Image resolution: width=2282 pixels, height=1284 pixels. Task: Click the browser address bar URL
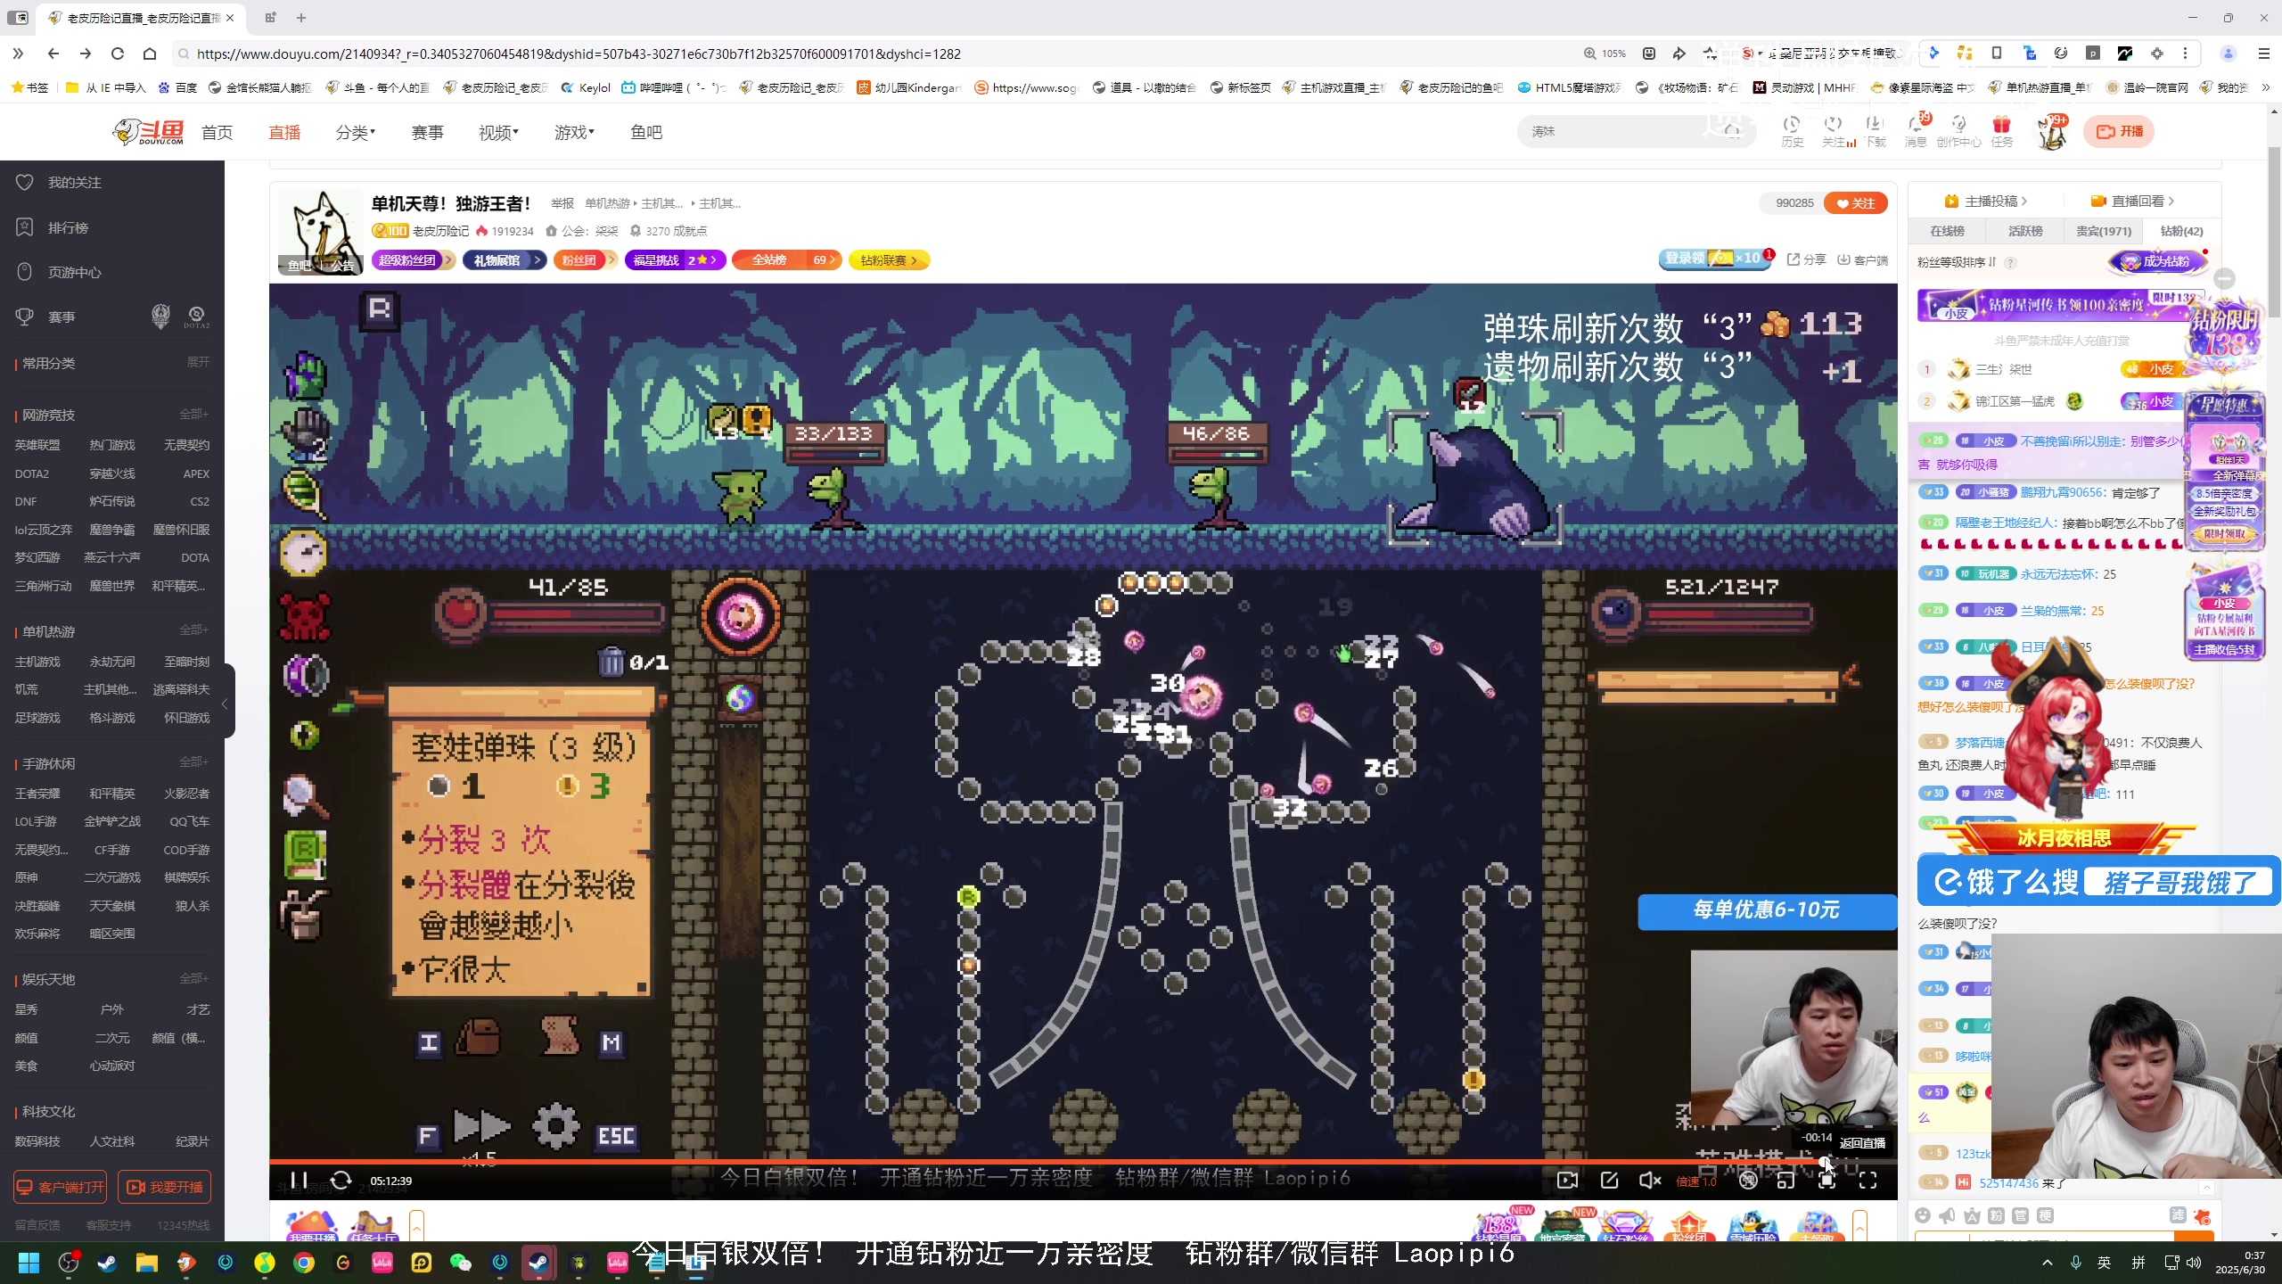579,53
